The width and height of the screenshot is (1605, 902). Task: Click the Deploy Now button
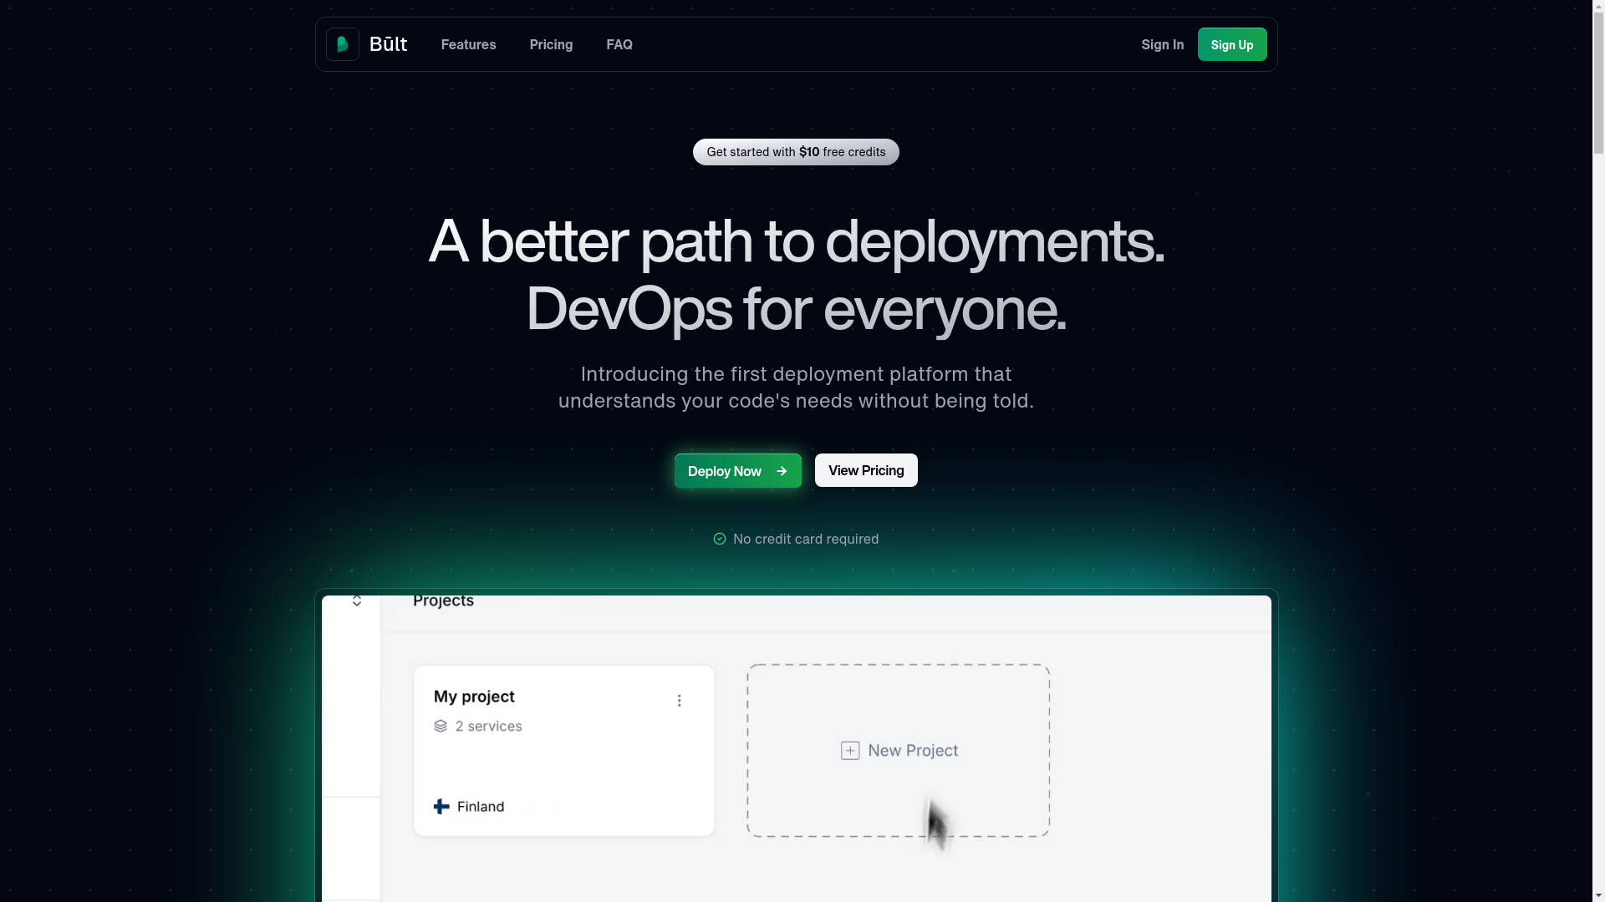click(737, 471)
